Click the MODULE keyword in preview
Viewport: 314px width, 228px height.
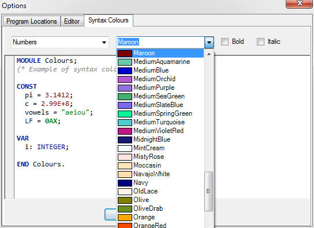click(x=29, y=60)
